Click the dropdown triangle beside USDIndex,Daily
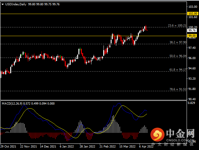The height and width of the screenshot is (150, 199). point(2,4)
